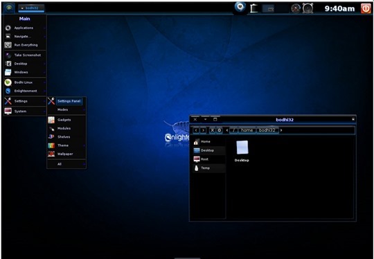Open the CPU speed gauge gadget
The image size is (374, 259).
coord(296,9)
